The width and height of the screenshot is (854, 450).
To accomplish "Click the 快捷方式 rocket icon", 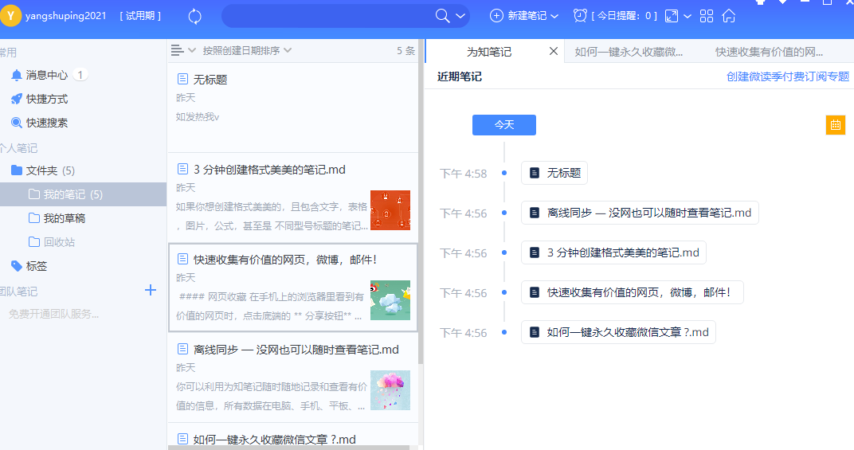I will point(17,99).
